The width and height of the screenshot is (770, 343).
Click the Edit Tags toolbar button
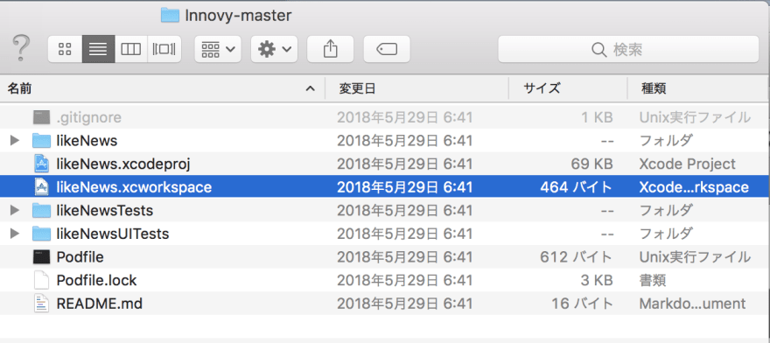[x=387, y=49]
